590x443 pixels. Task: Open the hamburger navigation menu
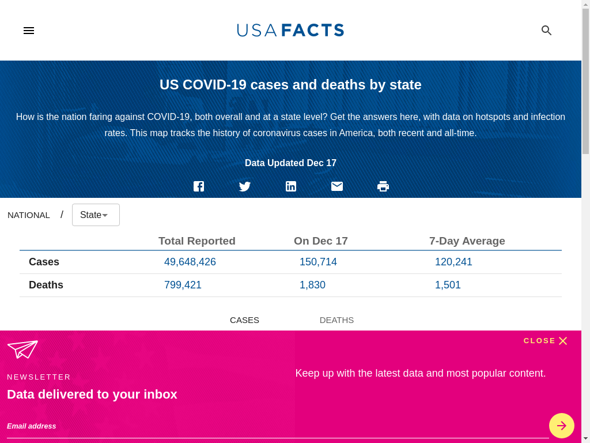pyautogui.click(x=29, y=31)
